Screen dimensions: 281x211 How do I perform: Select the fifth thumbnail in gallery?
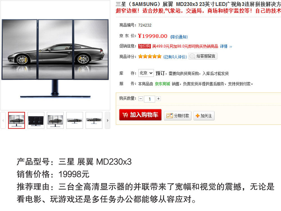click(x=94, y=120)
